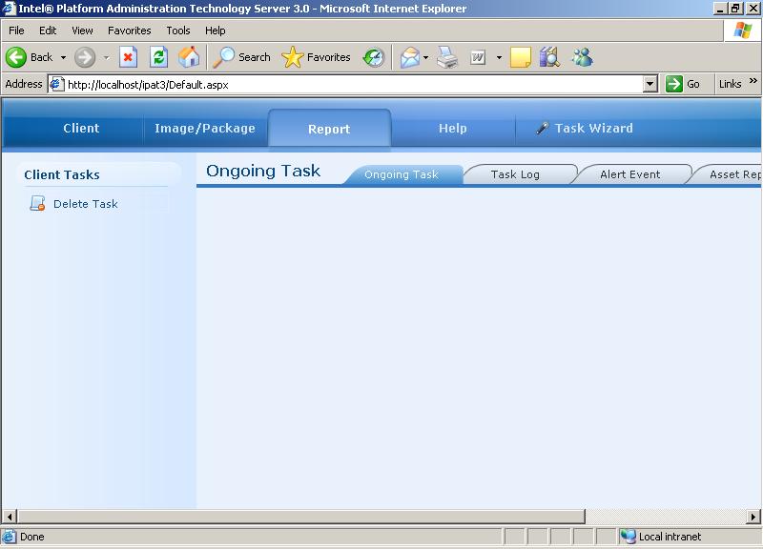Open the History toolbar icon
763x549 pixels.
point(374,57)
